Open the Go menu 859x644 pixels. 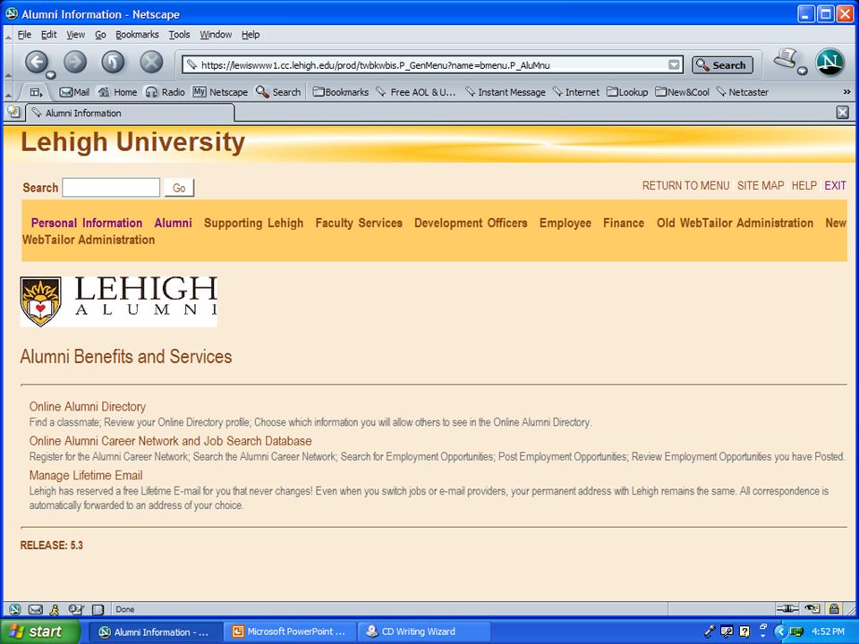100,35
